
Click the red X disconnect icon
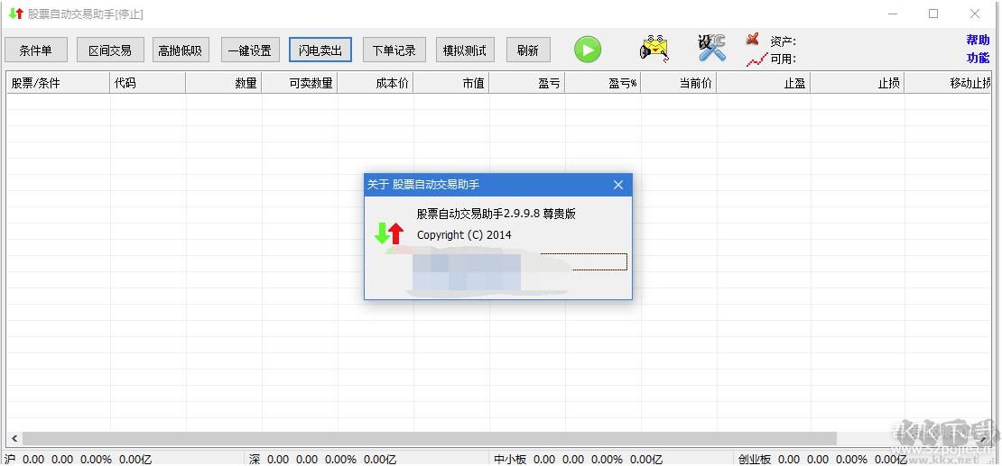pos(753,40)
